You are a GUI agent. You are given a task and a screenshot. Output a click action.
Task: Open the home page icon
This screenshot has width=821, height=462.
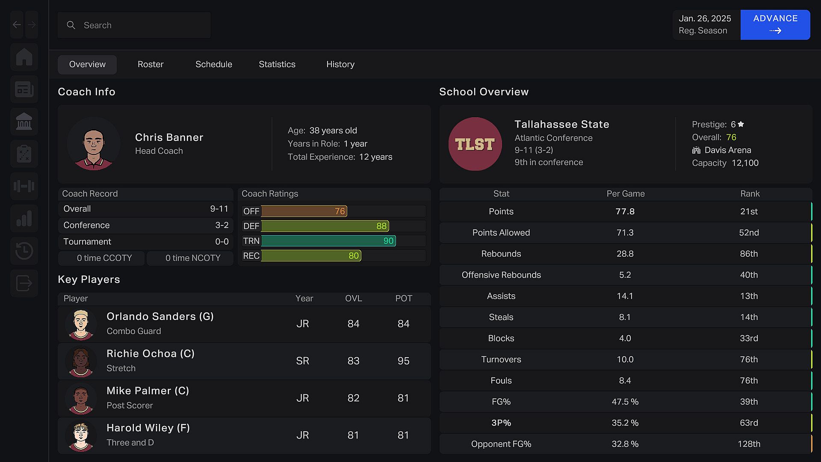(x=24, y=57)
